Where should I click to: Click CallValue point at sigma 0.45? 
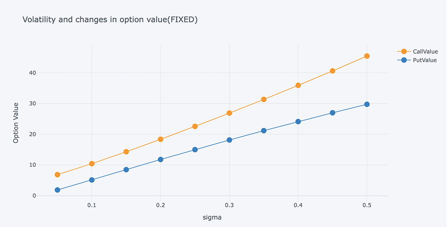(332, 71)
